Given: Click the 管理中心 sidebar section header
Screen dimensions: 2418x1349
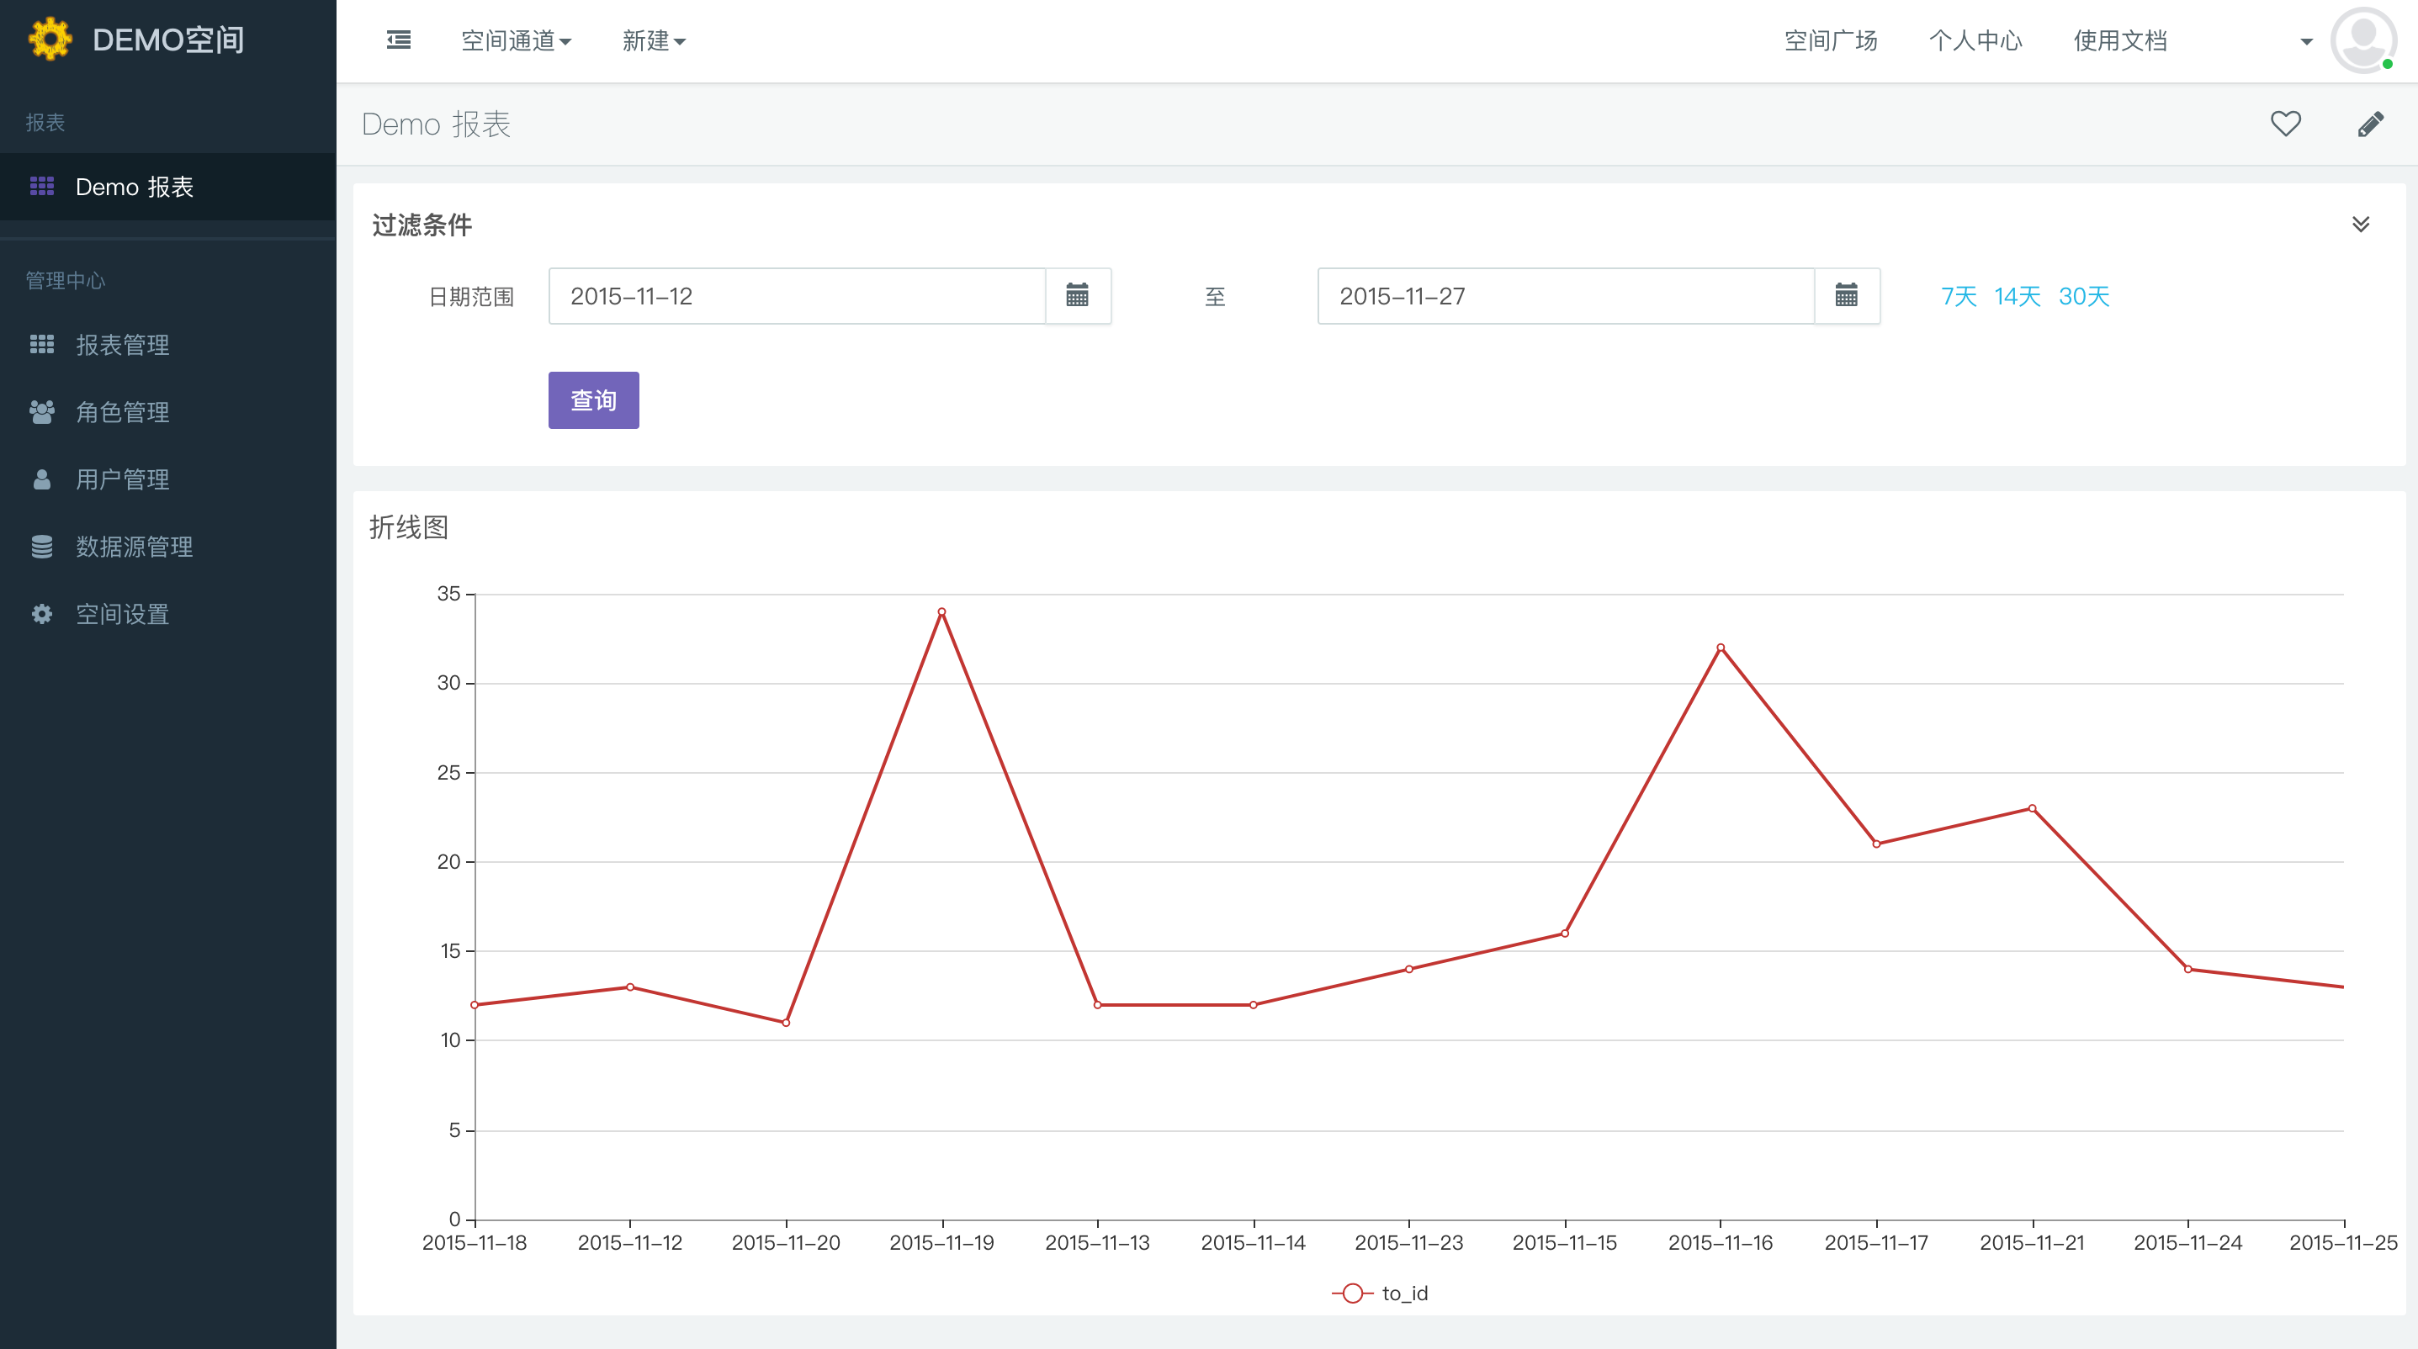Looking at the screenshot, I should click(x=65, y=279).
